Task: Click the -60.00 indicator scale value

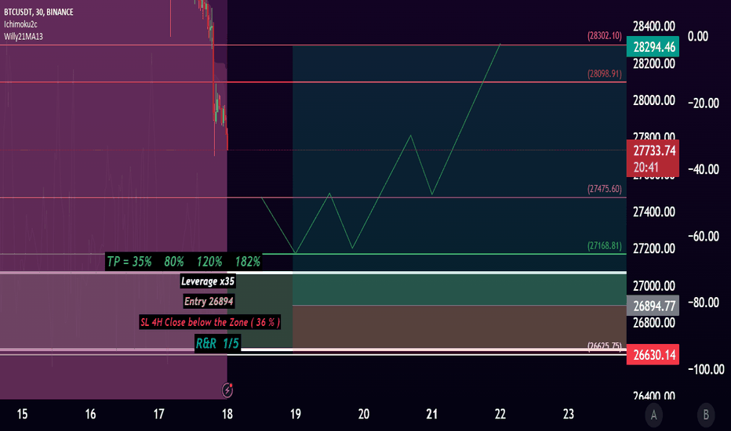Action: [704, 236]
